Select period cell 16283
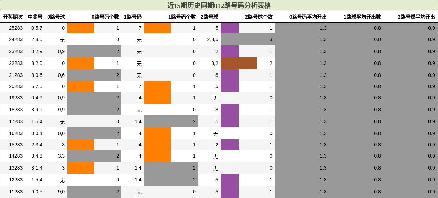 16,133
